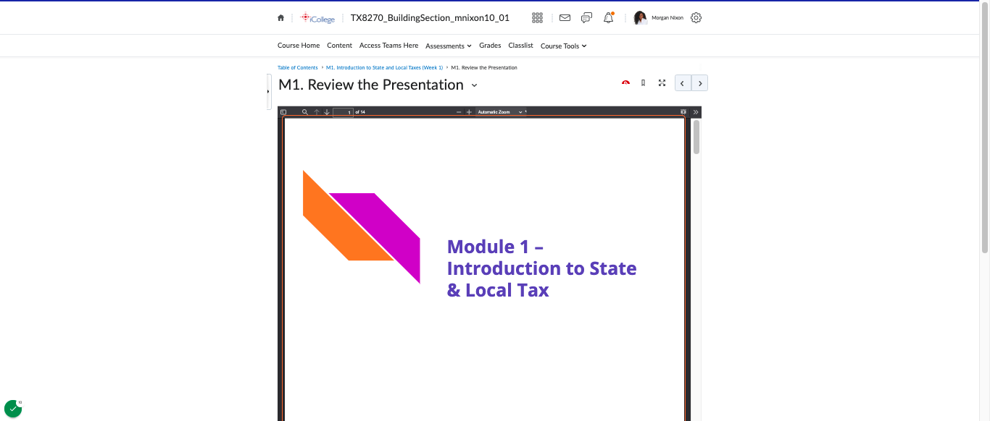Click the red ReadSpeaker listen icon

[625, 83]
